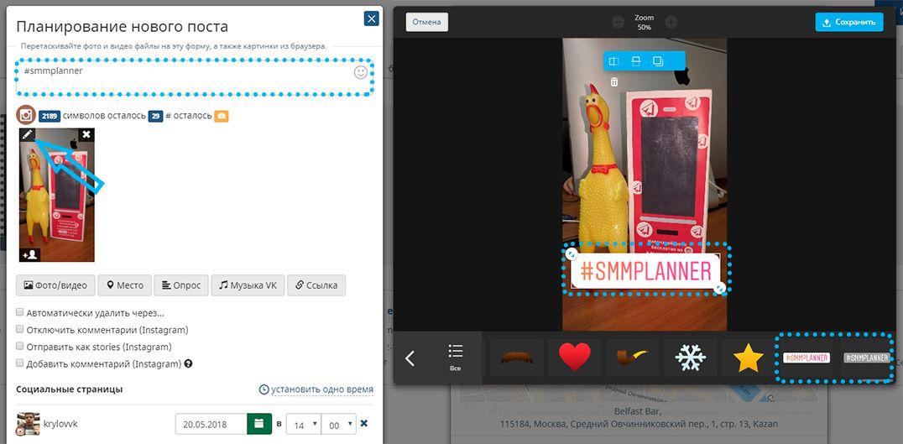Add the white #SMMPLANNER hashtag sticker
This screenshot has height=444, width=903.
click(806, 358)
